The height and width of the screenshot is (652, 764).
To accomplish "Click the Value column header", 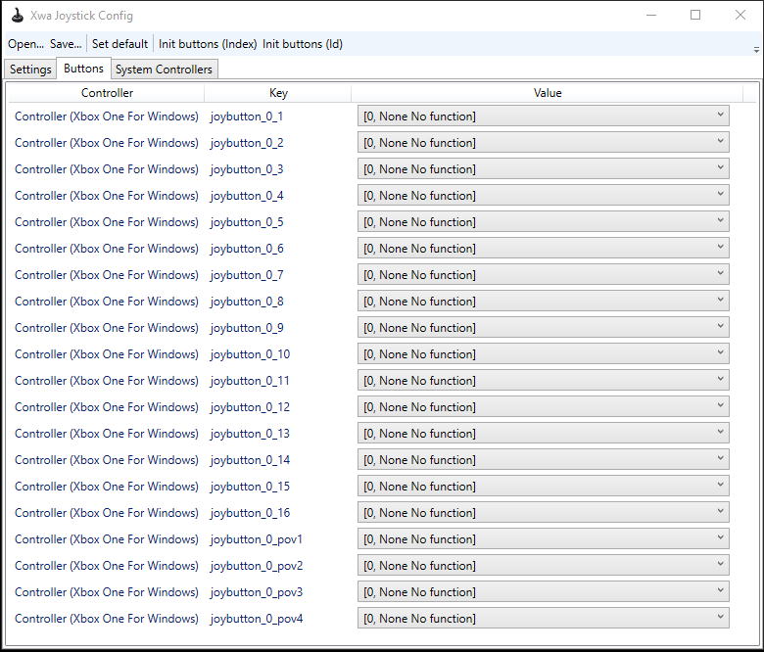I will 548,93.
